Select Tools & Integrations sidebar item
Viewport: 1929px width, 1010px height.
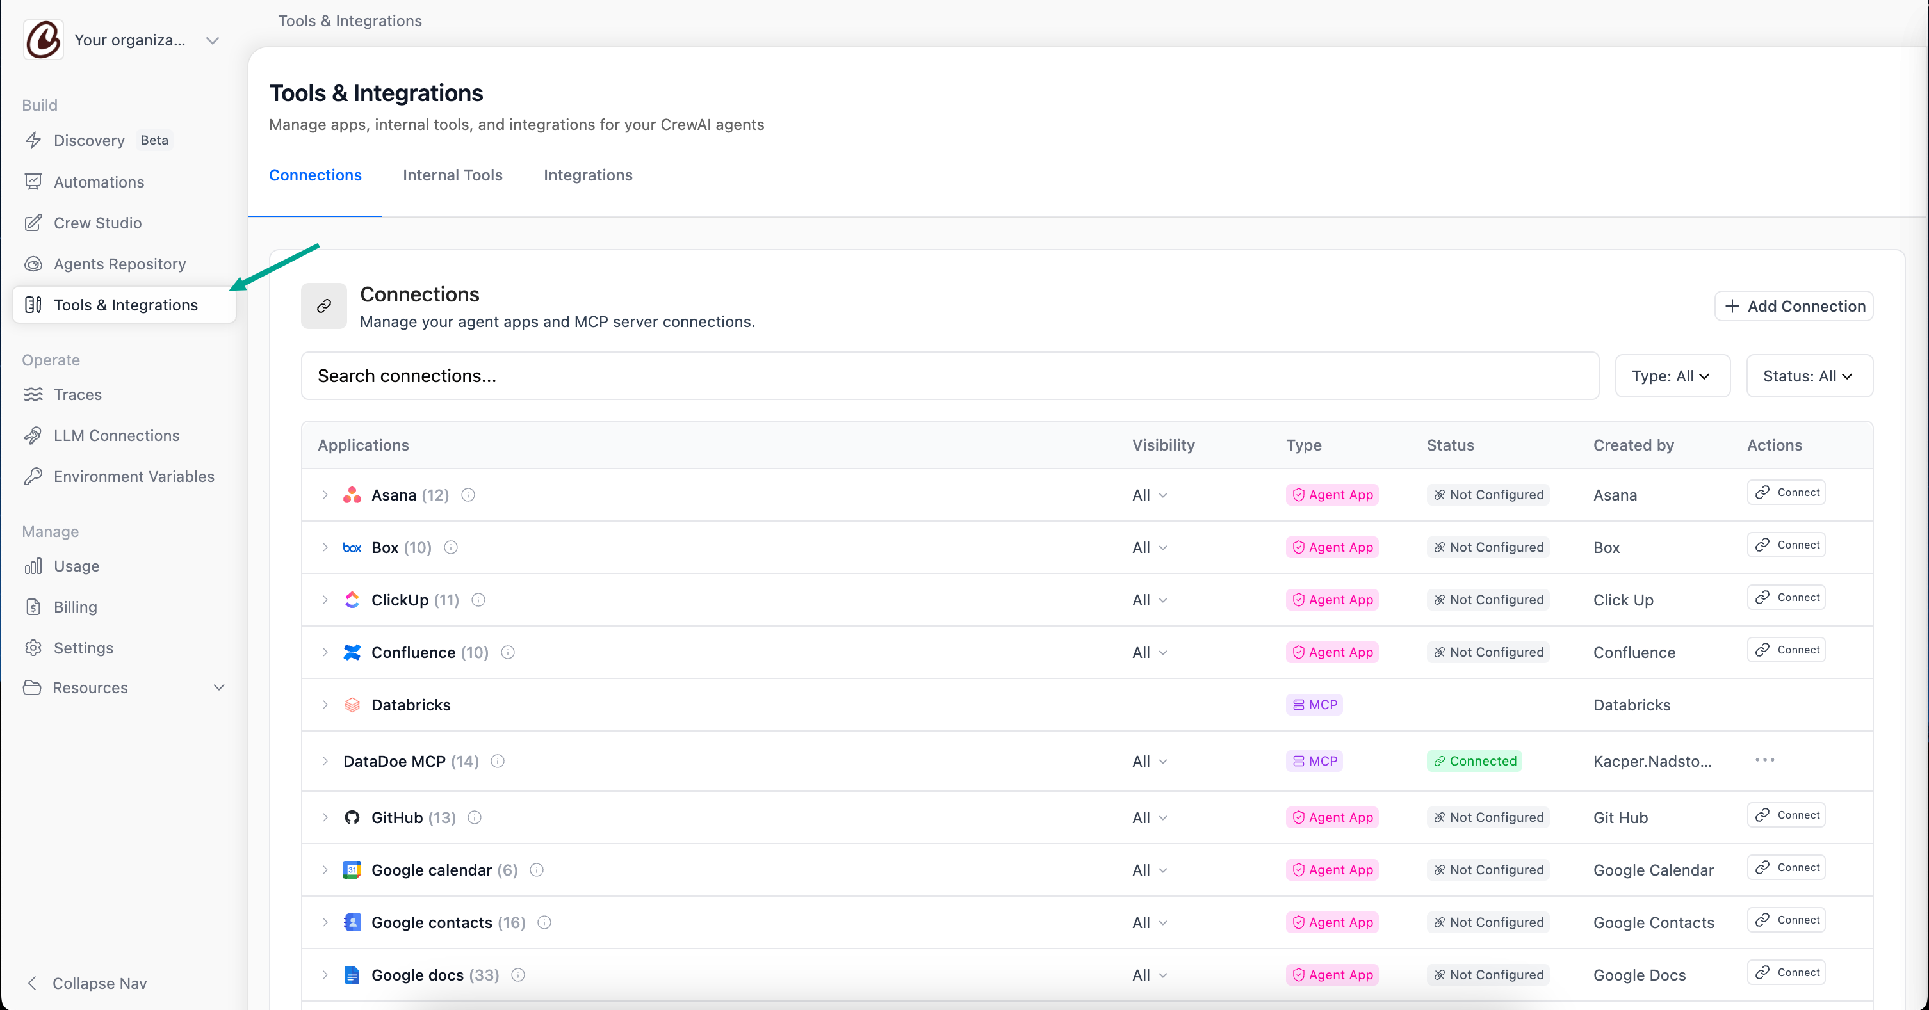pos(124,305)
